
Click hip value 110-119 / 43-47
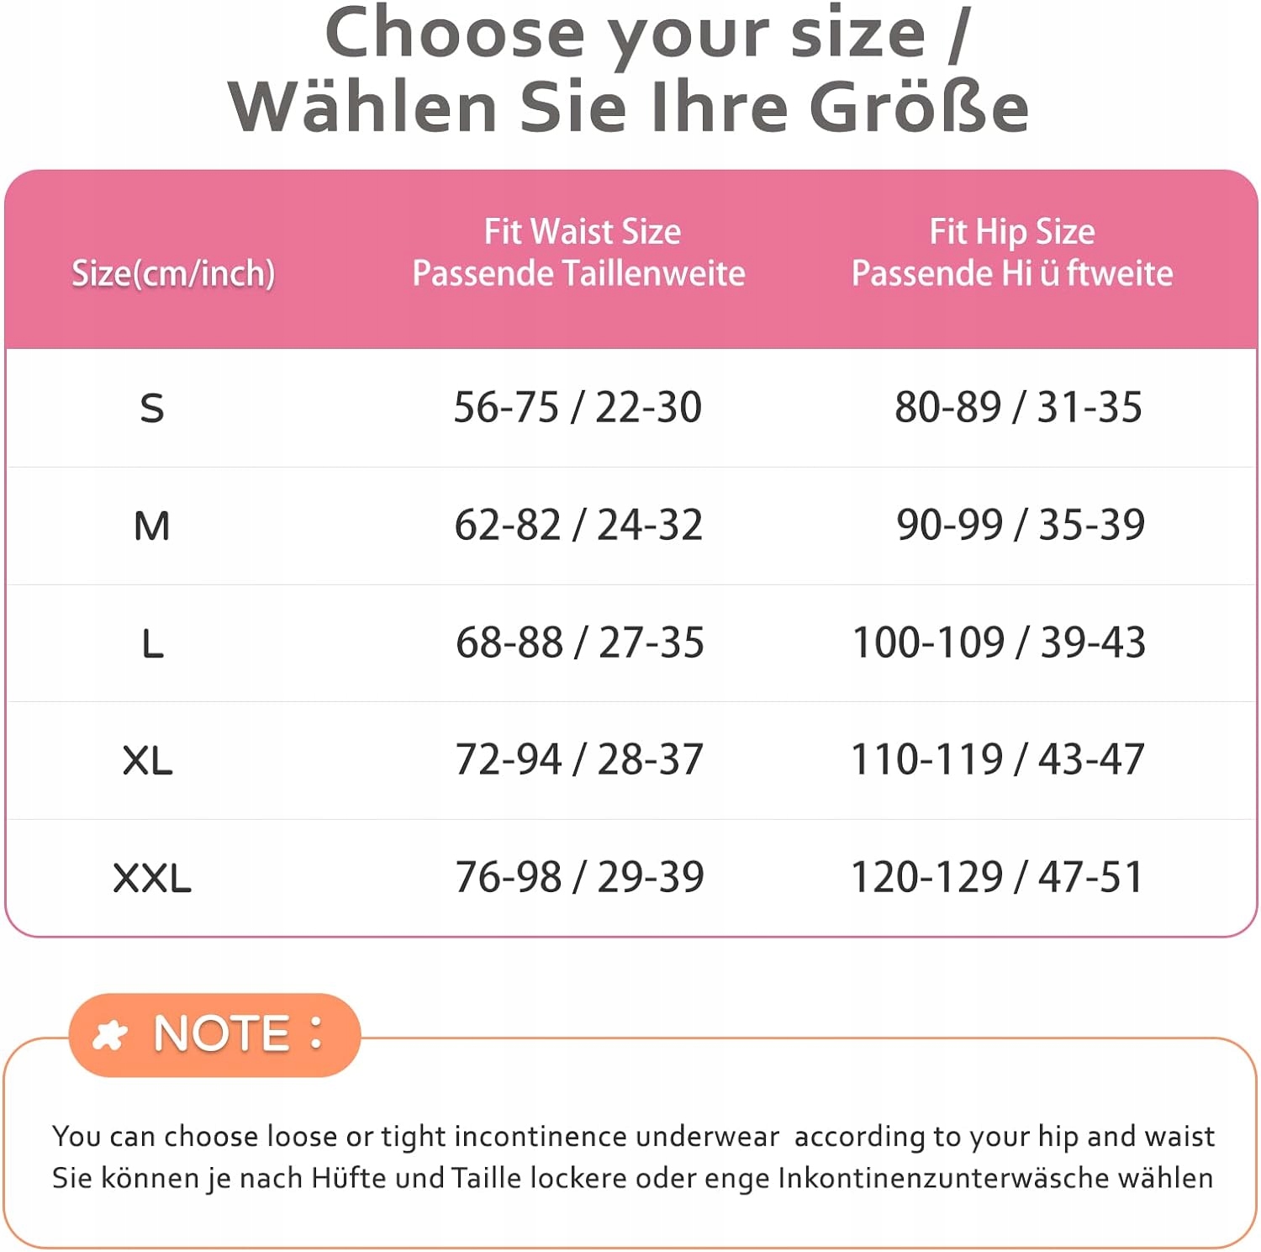[x=998, y=760]
